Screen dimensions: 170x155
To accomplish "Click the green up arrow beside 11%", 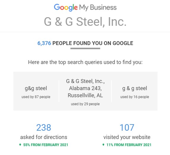I will [103, 145].
